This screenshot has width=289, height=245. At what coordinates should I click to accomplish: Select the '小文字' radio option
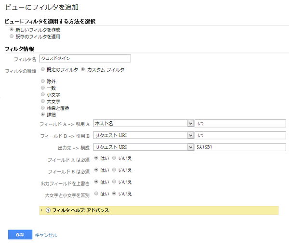[43, 94]
